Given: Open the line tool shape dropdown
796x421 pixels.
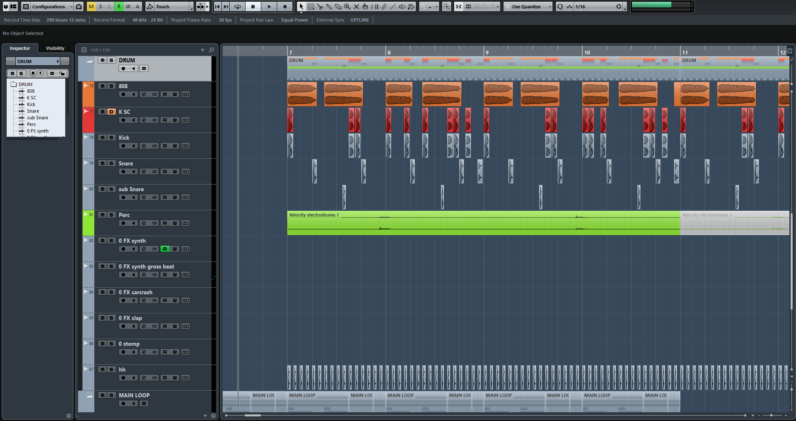Looking at the screenshot, I should pyautogui.click(x=429, y=7).
